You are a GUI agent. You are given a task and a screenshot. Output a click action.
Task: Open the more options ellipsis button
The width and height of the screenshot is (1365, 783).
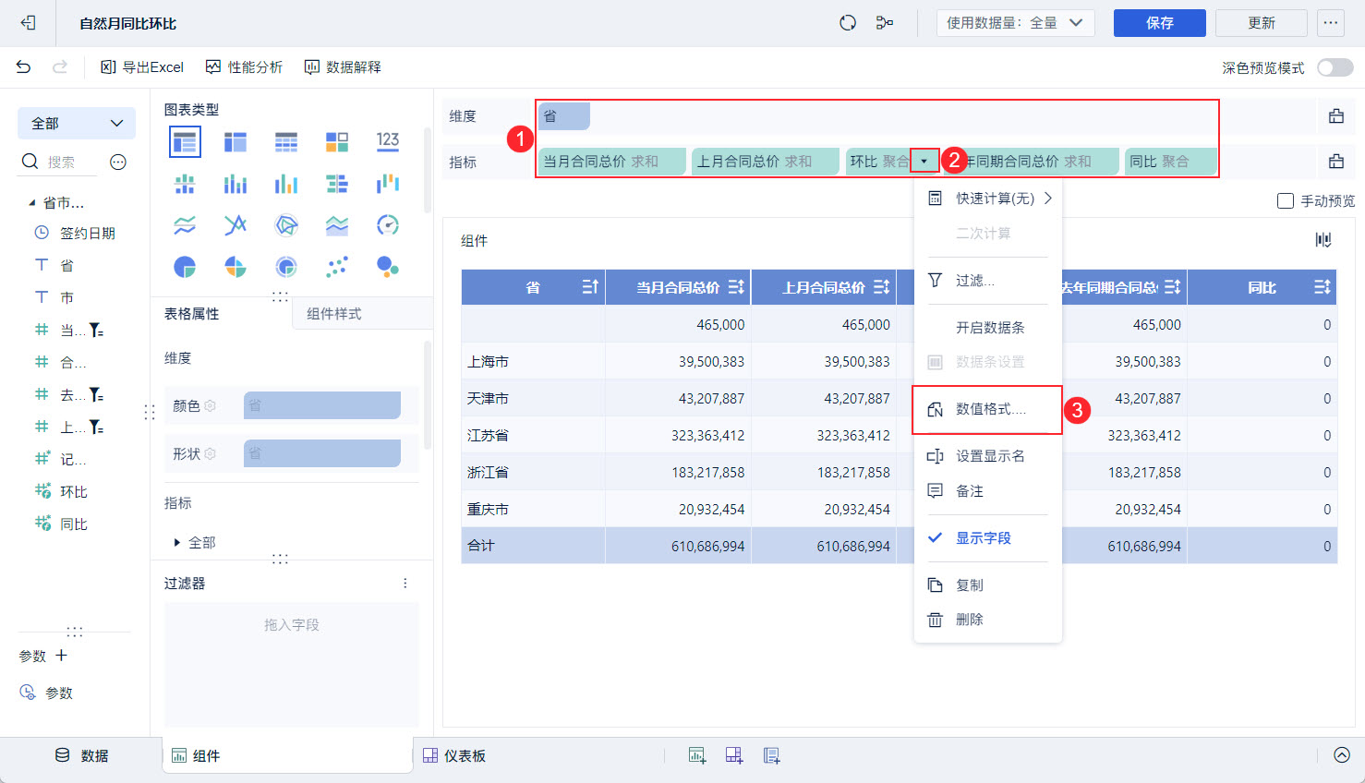click(1331, 23)
